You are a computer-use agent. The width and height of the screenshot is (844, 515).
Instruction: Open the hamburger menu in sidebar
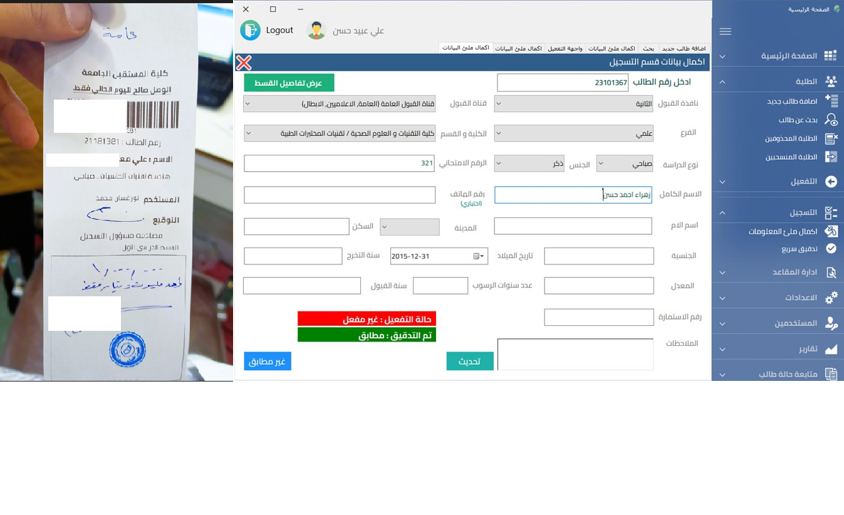[x=726, y=32]
